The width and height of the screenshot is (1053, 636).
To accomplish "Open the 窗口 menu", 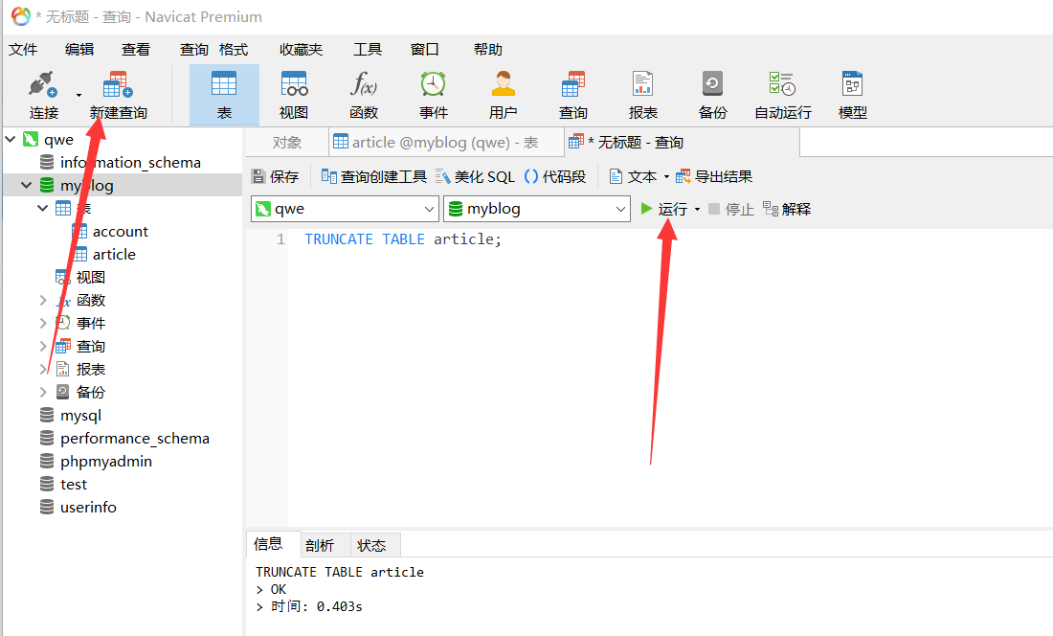I will pyautogui.click(x=424, y=49).
